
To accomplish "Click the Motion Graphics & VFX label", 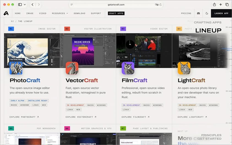I will pyautogui.click(x=96, y=128).
